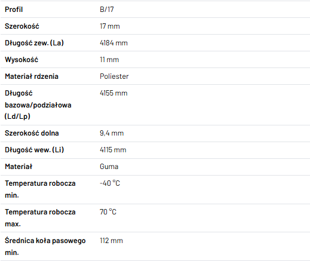This screenshot has width=310, height=261.
Task: Click the Szerokość row label
Action: coord(22,26)
